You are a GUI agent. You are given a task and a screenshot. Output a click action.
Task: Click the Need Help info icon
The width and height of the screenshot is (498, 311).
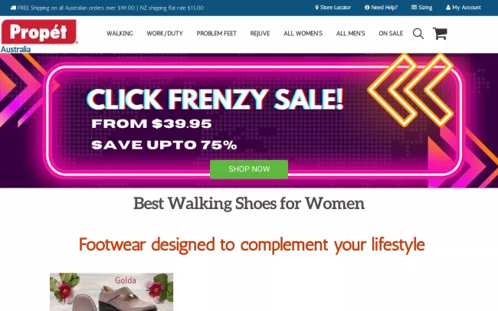click(x=367, y=8)
